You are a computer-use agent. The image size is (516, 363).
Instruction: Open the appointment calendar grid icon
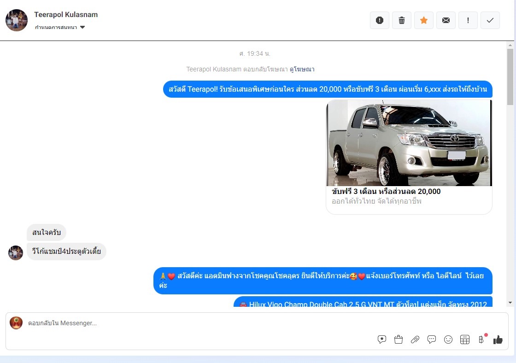click(x=465, y=340)
